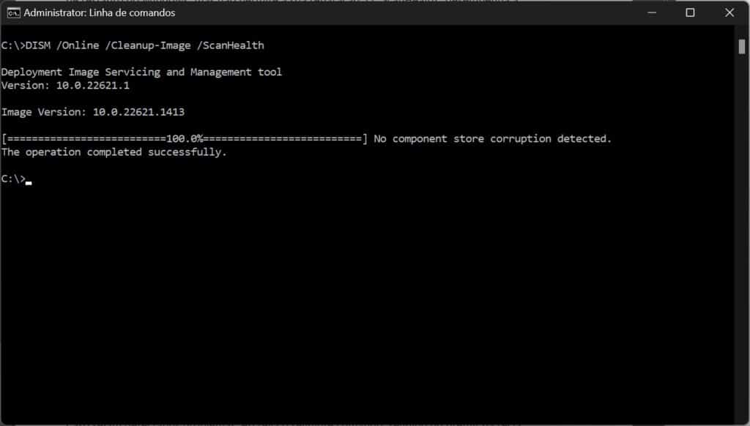Click the scrollbar down arrow

click(742, 416)
